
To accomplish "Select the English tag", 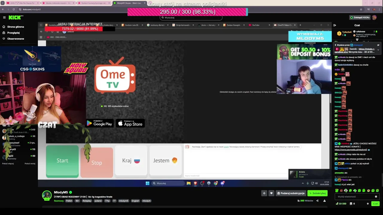I will 135,201.
